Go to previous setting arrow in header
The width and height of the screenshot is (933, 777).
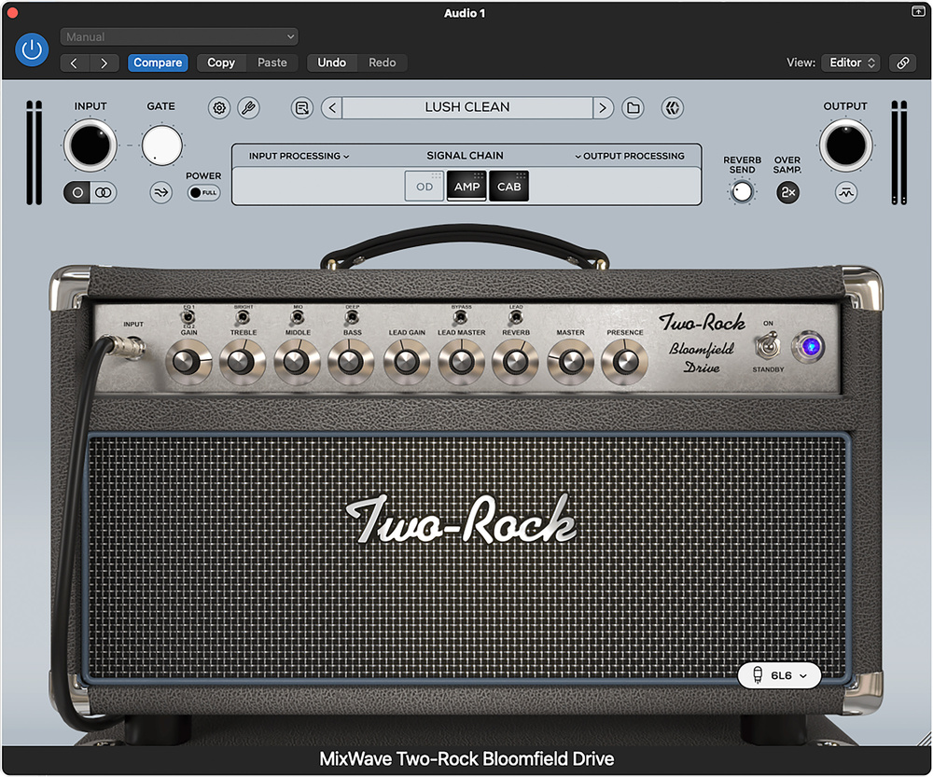tap(75, 63)
